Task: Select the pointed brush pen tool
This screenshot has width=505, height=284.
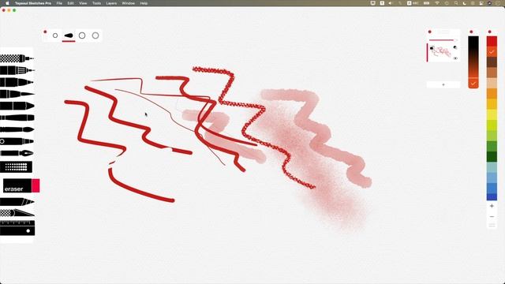Action: (17, 94)
